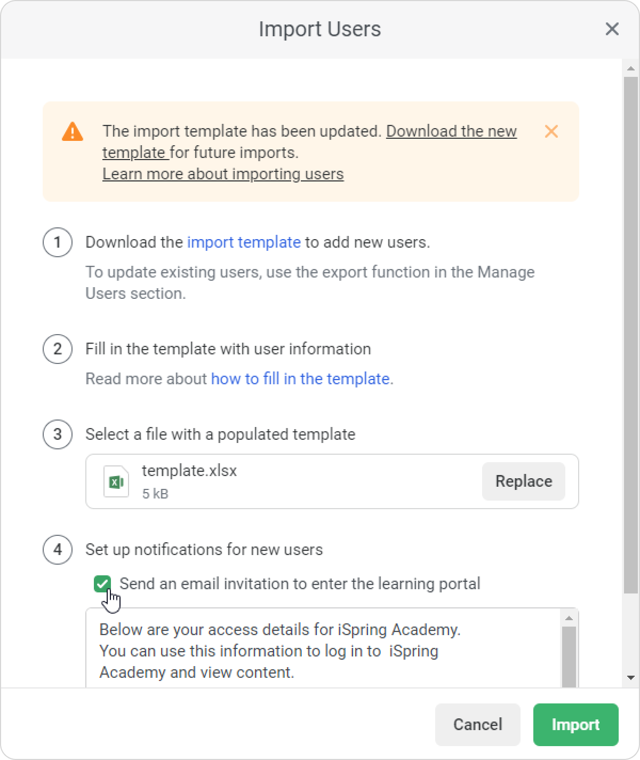Image resolution: width=640 pixels, height=760 pixels.
Task: Click the orange warning triangle icon
Action: [x=73, y=131]
